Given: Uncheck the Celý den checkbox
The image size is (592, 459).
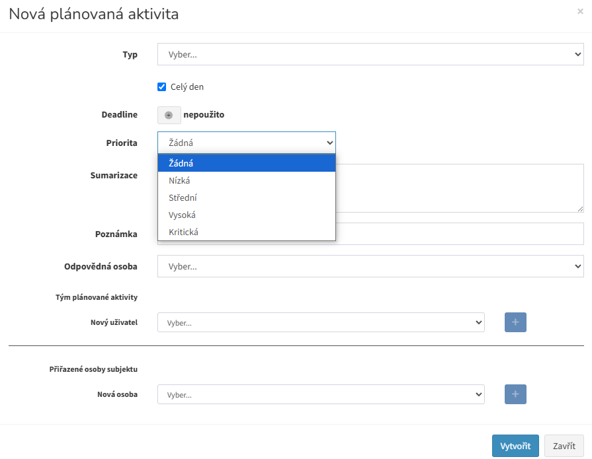Looking at the screenshot, I should click(161, 87).
